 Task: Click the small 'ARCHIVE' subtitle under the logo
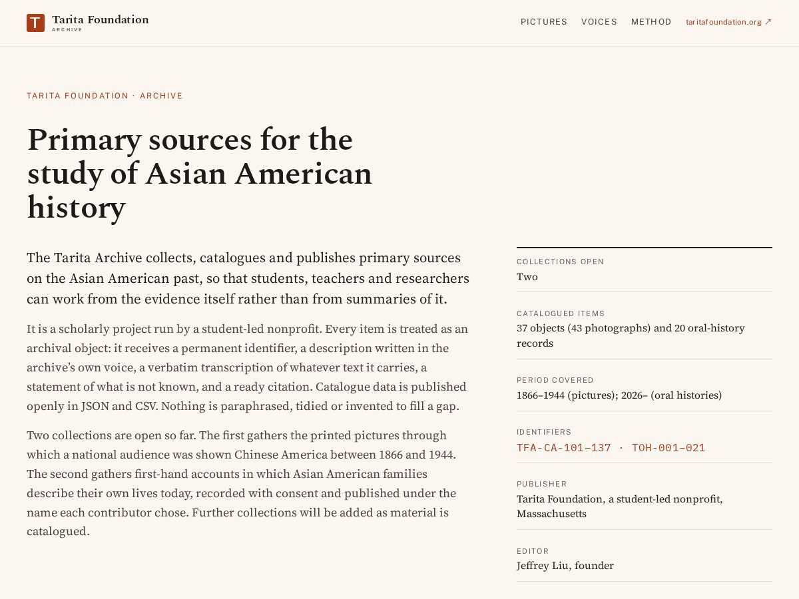point(67,30)
